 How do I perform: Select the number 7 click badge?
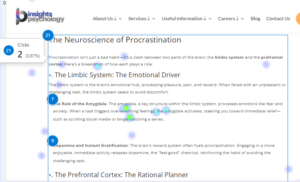click(52, 99)
